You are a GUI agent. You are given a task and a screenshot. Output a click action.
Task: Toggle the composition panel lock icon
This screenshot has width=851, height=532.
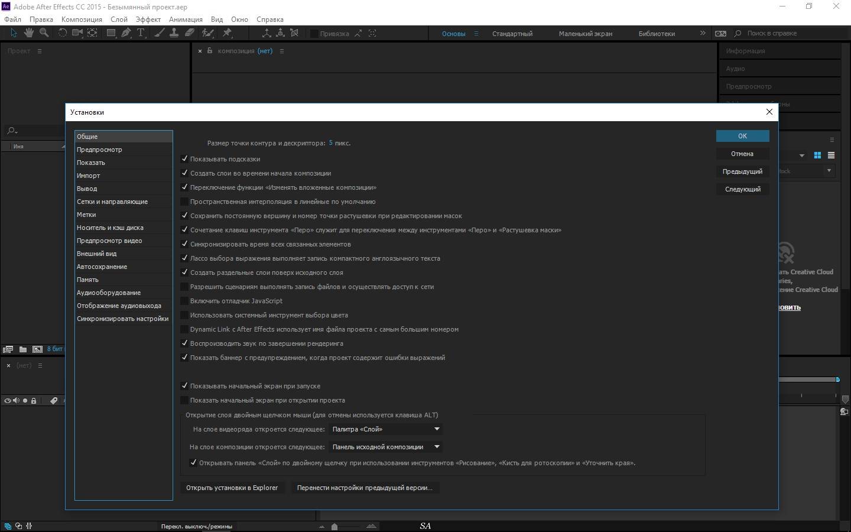tap(210, 51)
